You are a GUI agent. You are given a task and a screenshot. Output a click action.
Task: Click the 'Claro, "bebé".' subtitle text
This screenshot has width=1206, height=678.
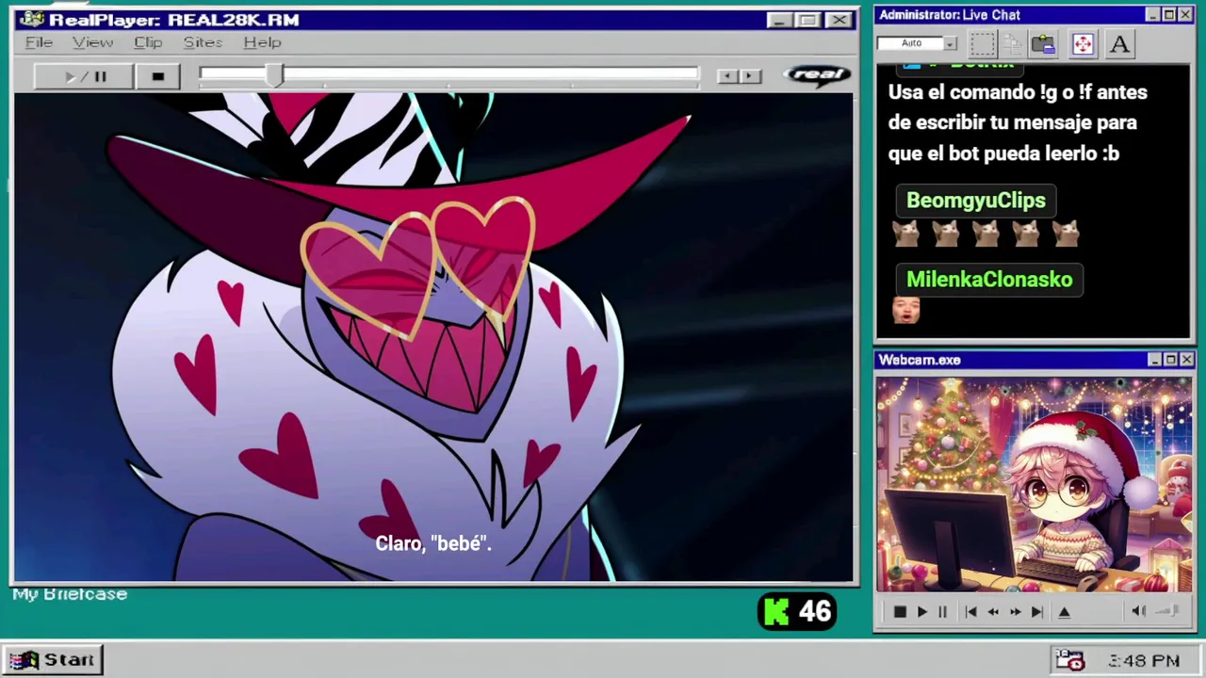click(433, 543)
